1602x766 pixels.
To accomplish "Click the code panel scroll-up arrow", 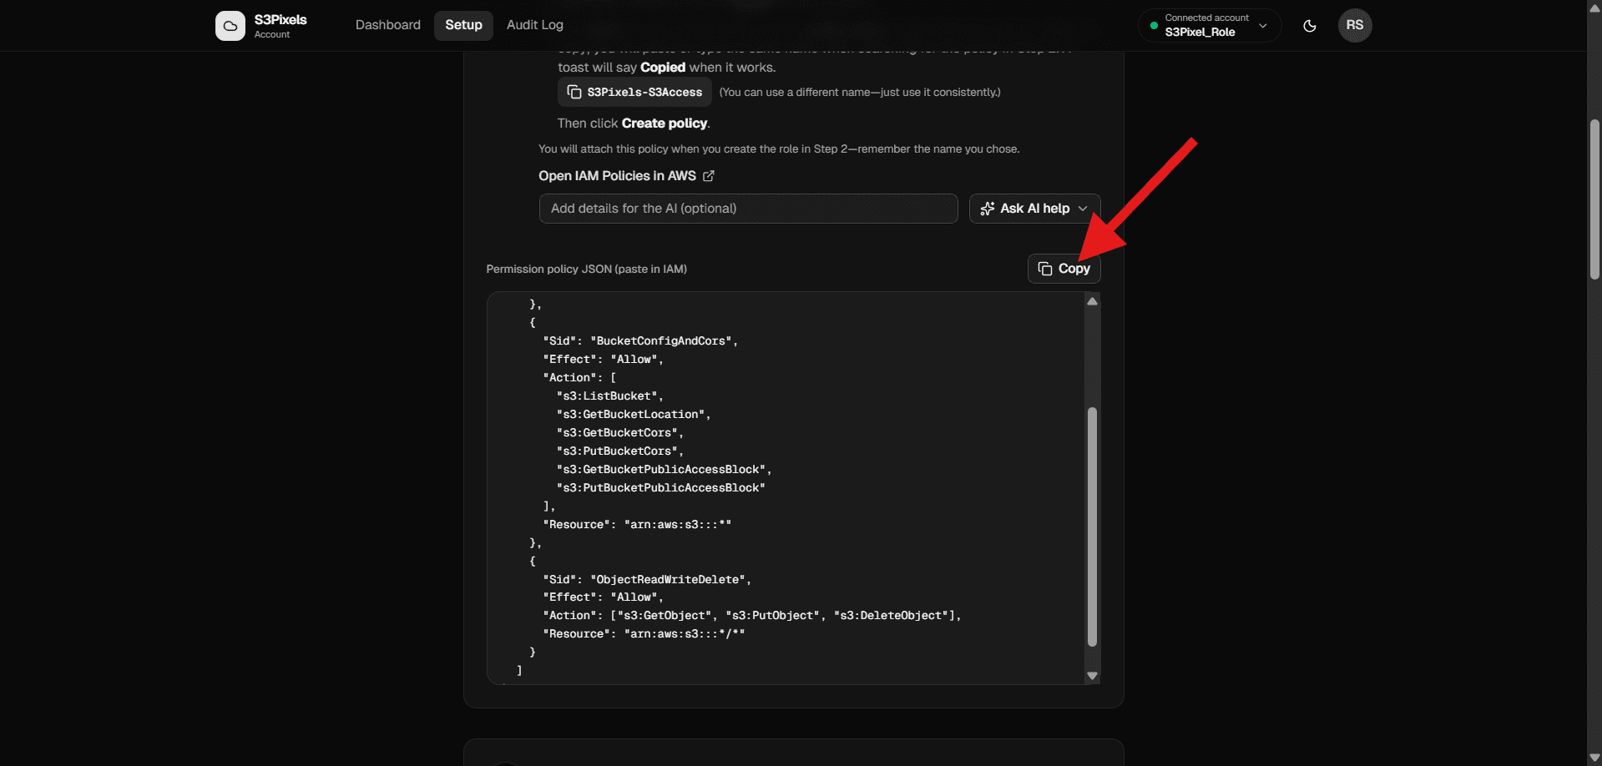I will coord(1092,301).
